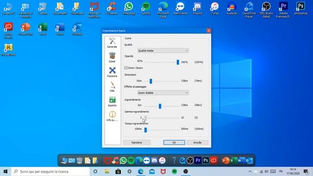Viewport: 313px width, 176px height.
Task: Select the Icone section in sidebar
Action: (x=112, y=58)
